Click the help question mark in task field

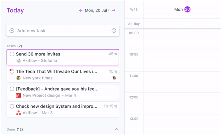(114, 31)
